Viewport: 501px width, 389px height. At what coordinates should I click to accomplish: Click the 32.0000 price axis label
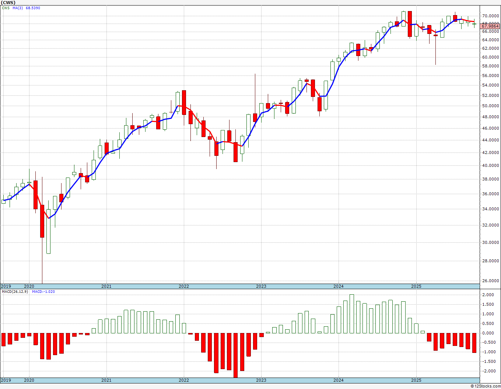pyautogui.click(x=491, y=225)
